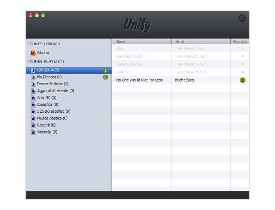Sort tracks by the Artist column header
This screenshot has height=210, width=275.
click(180, 41)
